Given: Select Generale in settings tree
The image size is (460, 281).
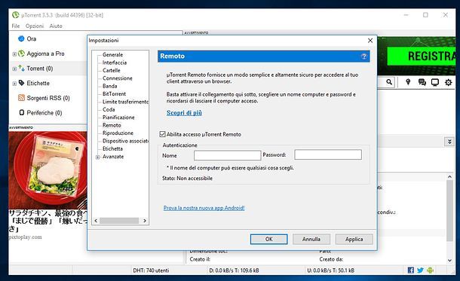Looking at the screenshot, I should [112, 55].
